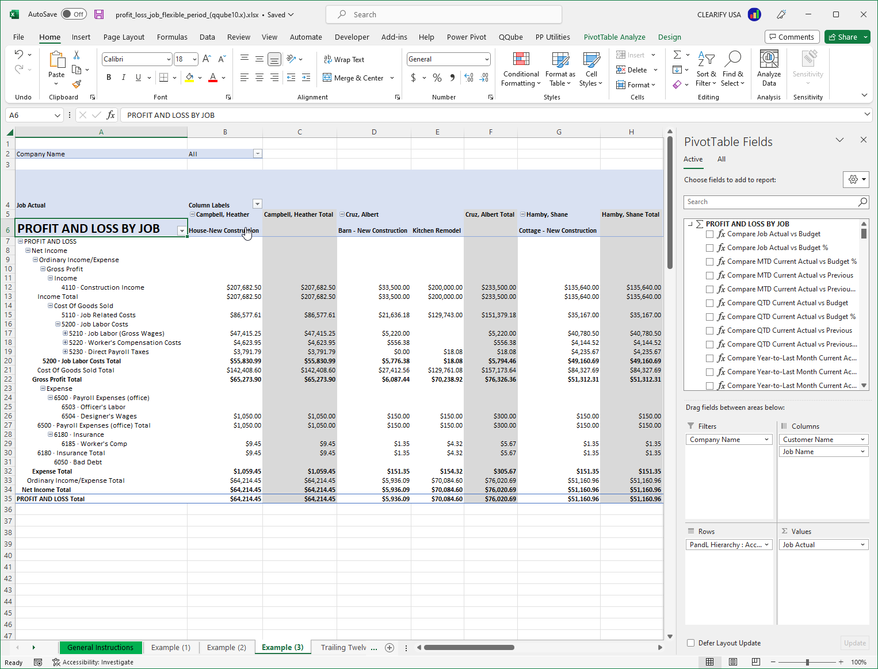The image size is (878, 669).
Task: Toggle the AutoSave switch on
Action: 74,14
